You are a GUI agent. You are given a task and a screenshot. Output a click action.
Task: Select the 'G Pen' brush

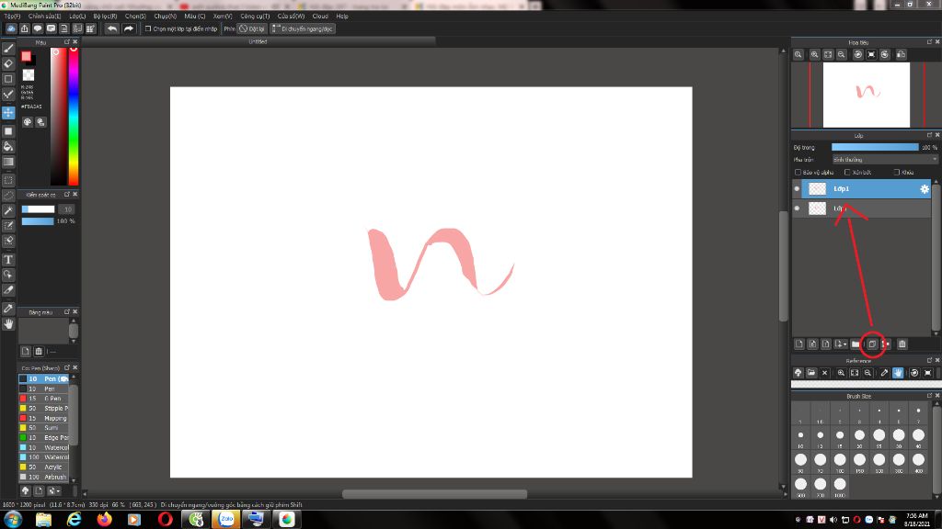pyautogui.click(x=43, y=399)
